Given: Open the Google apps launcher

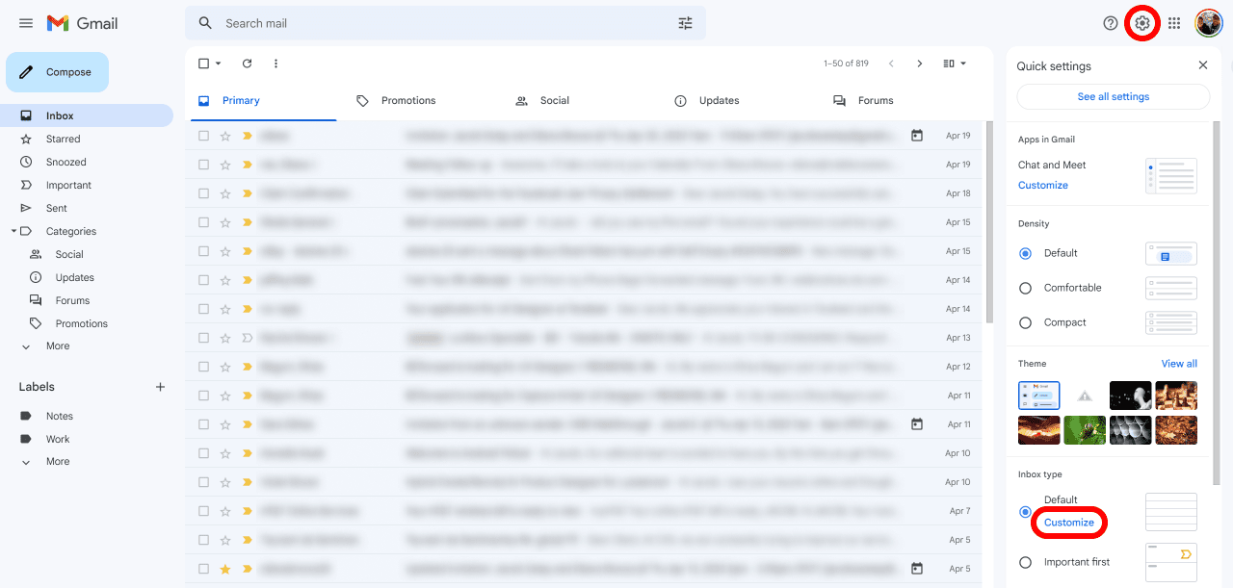Looking at the screenshot, I should click(1174, 22).
